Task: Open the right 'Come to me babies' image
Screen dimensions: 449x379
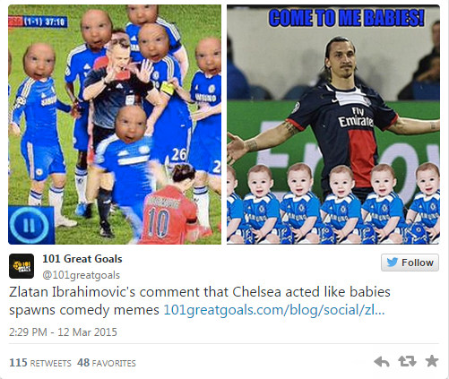Action: coord(333,125)
